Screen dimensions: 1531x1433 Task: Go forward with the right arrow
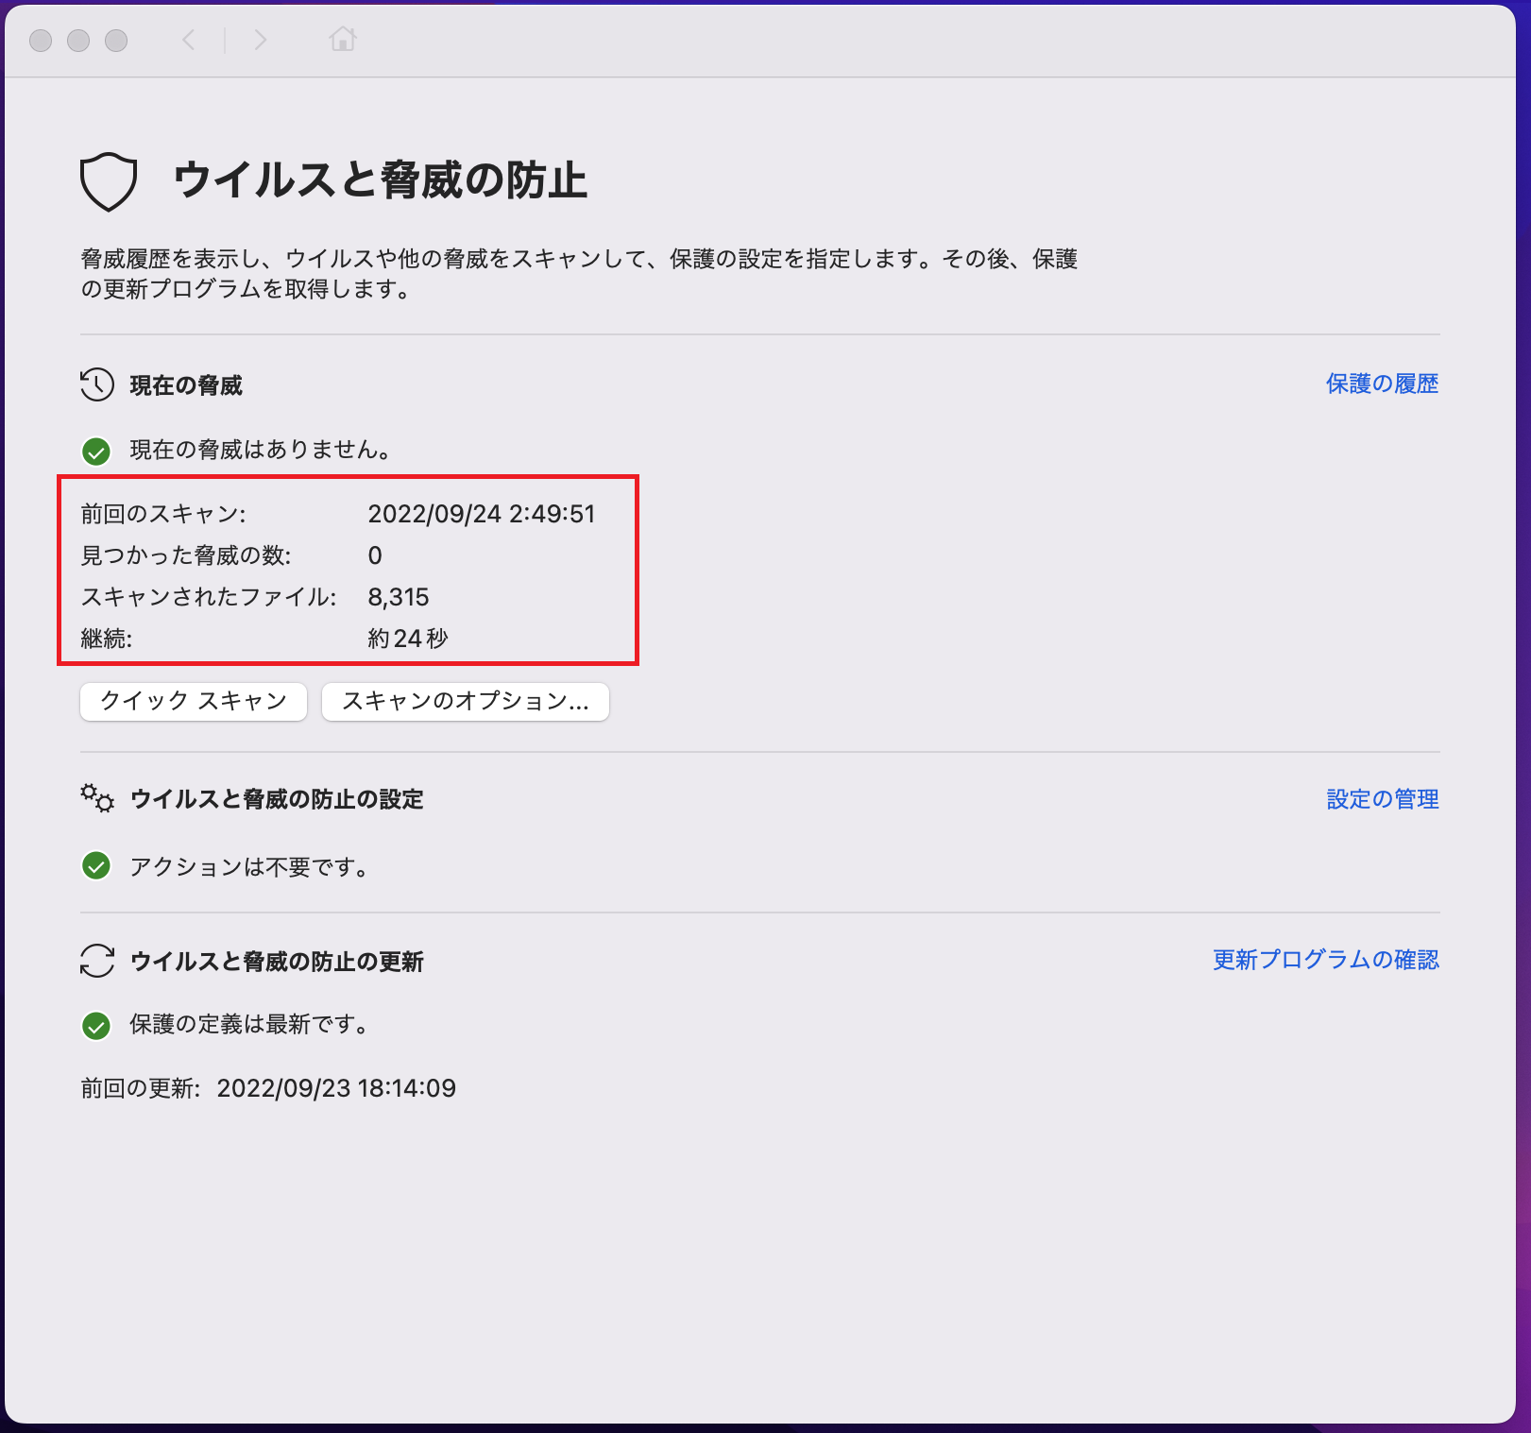(261, 40)
